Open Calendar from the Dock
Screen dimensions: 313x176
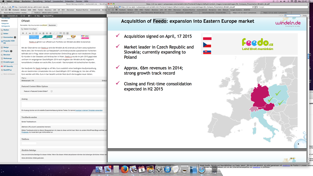click(142, 169)
